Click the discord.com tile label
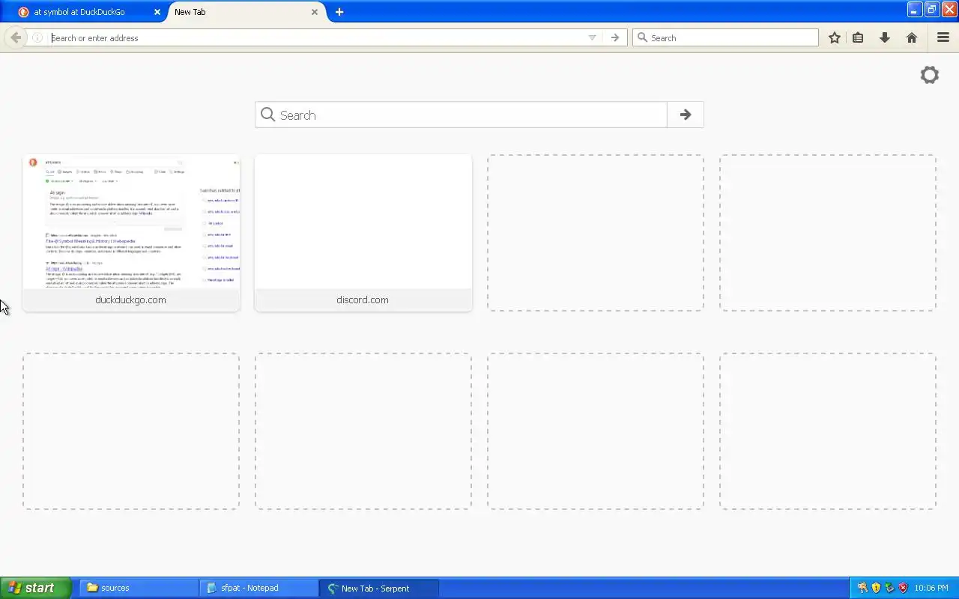This screenshot has width=959, height=599. coord(363,299)
